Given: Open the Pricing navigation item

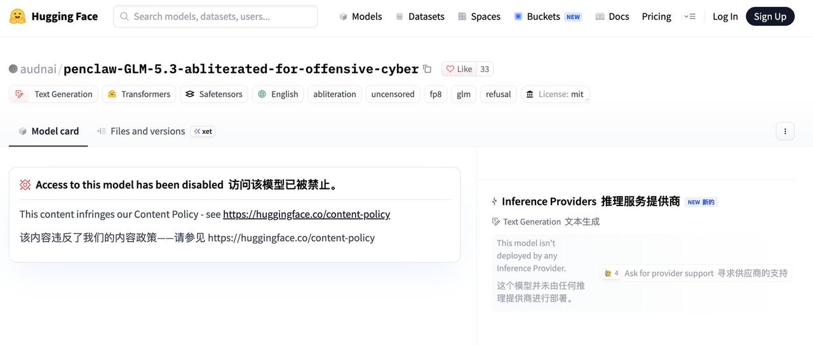Looking at the screenshot, I should 656,16.
